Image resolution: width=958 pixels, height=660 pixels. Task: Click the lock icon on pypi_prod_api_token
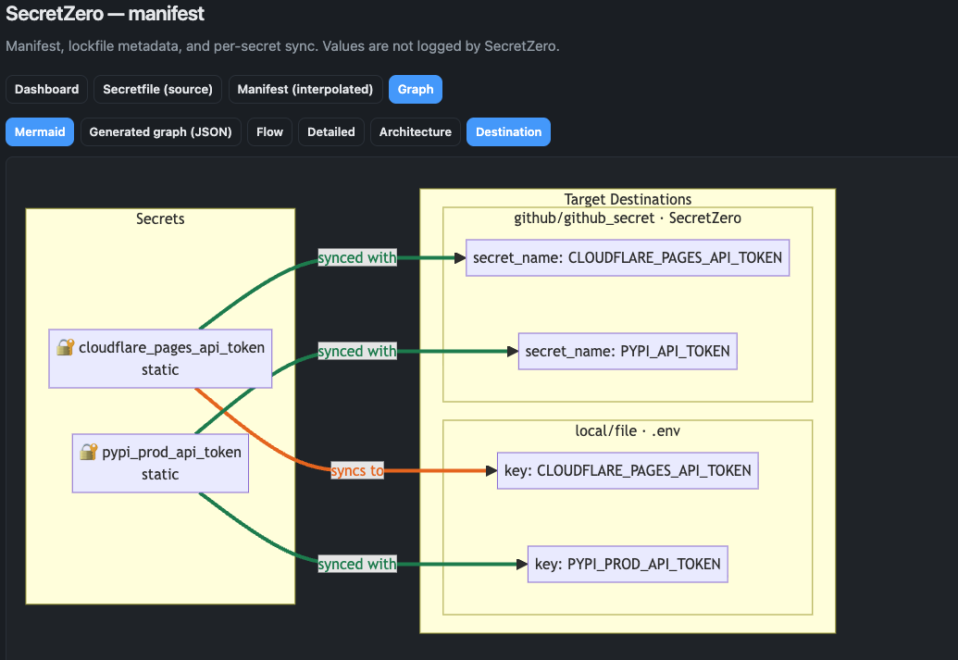pos(89,452)
